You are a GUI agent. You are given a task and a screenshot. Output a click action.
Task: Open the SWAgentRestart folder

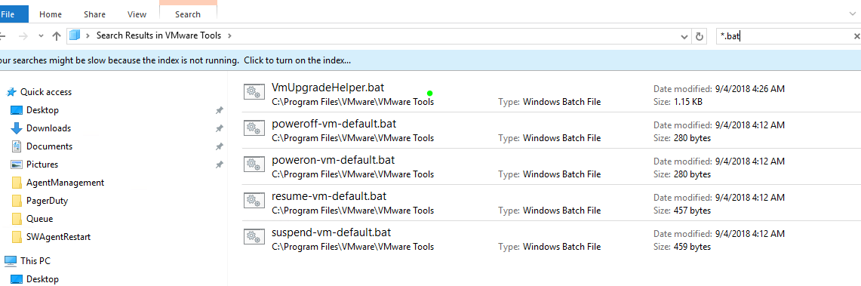tap(58, 237)
